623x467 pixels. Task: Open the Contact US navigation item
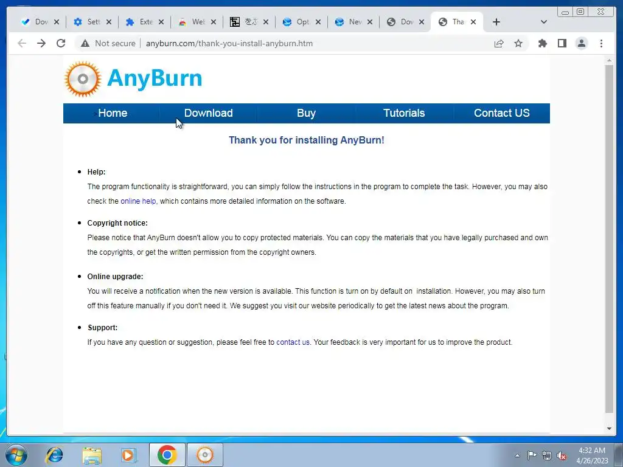point(502,113)
